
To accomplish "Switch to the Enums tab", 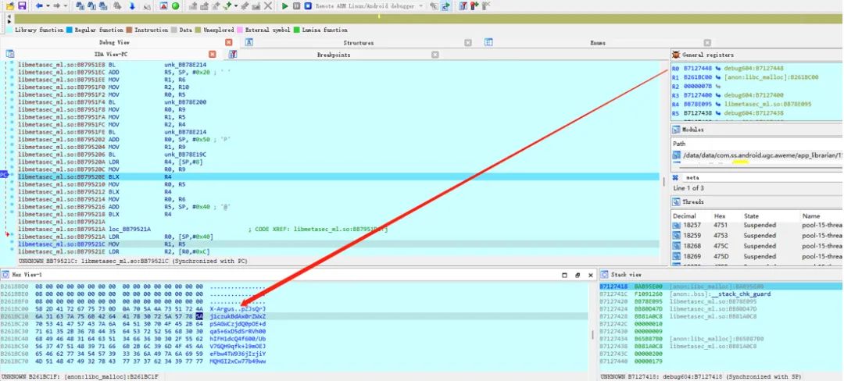I will click(598, 42).
